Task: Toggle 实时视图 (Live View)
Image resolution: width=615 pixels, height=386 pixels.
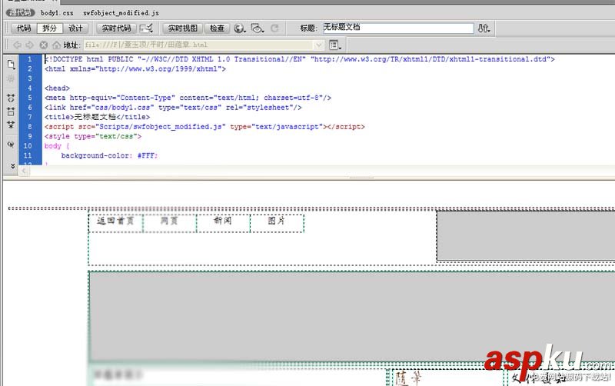Action: point(183,28)
